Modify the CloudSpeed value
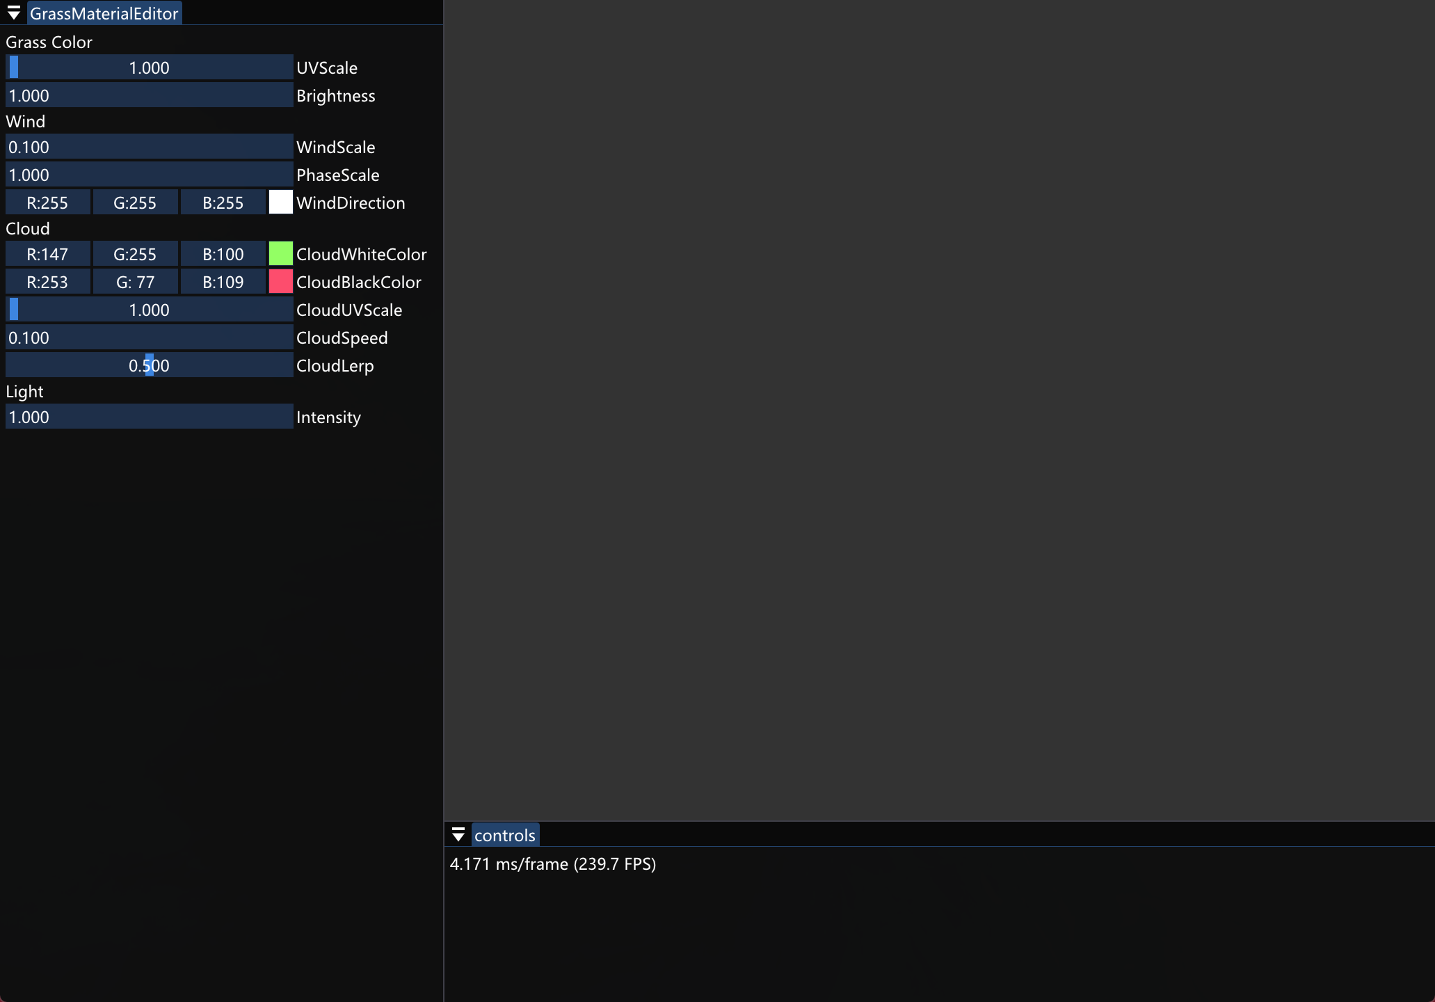This screenshot has height=1002, width=1435. coord(149,337)
